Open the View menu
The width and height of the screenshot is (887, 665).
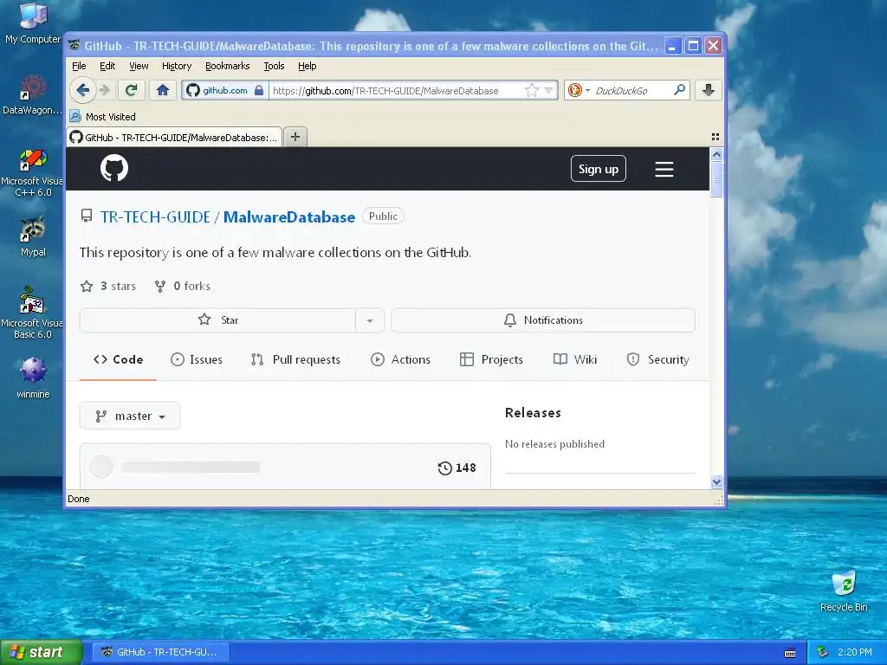coord(139,66)
